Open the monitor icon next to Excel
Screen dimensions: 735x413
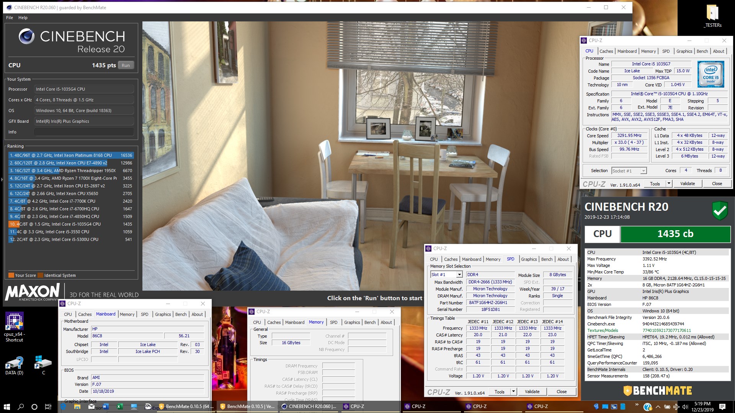(134, 406)
